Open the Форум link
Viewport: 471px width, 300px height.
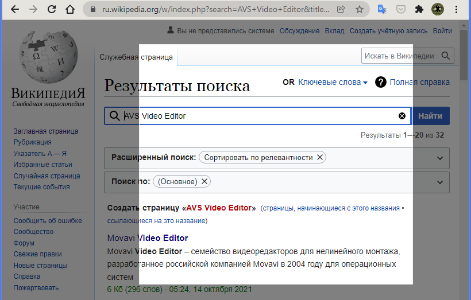pos(24,243)
